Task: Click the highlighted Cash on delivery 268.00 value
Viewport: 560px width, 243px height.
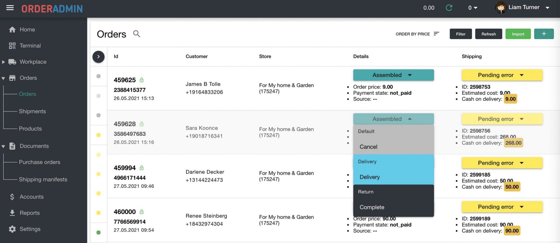Action: coord(513,143)
